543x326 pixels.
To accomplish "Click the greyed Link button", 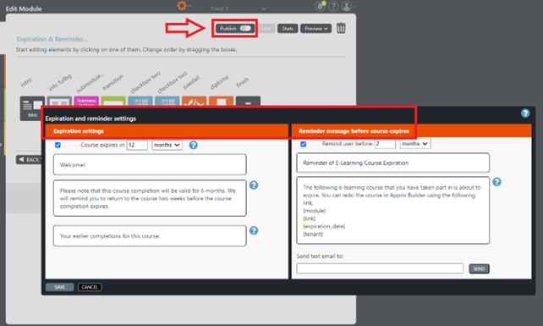I will coord(266,29).
